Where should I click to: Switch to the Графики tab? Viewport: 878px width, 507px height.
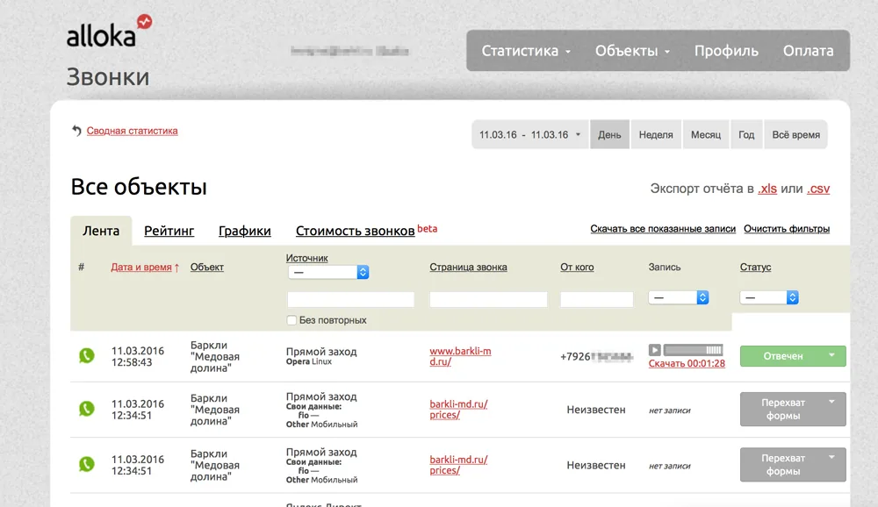click(x=245, y=231)
